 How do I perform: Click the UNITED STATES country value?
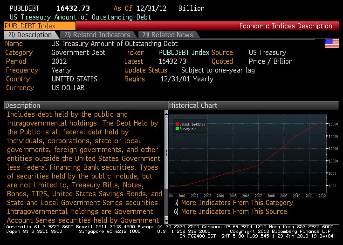75,79
